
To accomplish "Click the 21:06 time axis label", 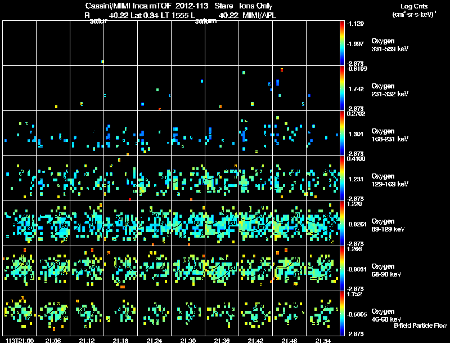I will [53, 341].
